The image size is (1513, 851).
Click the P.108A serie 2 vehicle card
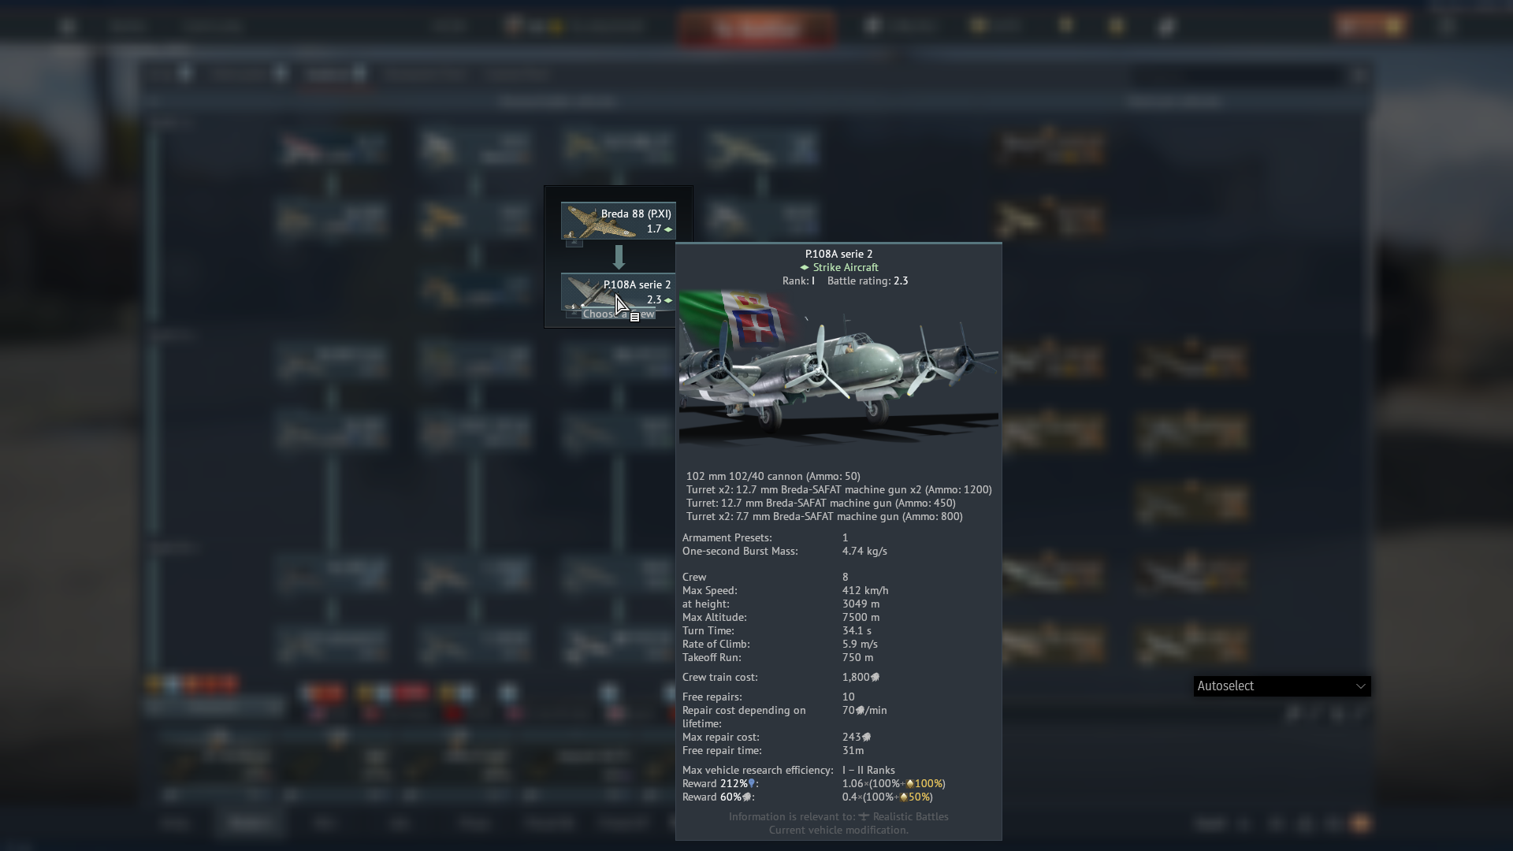point(618,292)
